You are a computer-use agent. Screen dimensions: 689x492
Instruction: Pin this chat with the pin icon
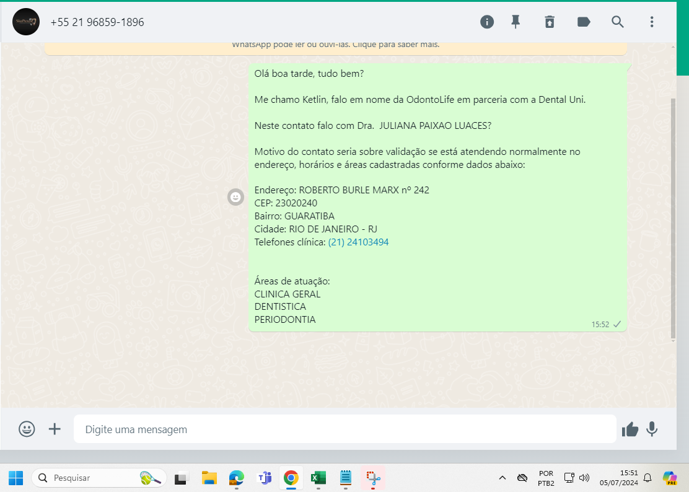tap(516, 22)
